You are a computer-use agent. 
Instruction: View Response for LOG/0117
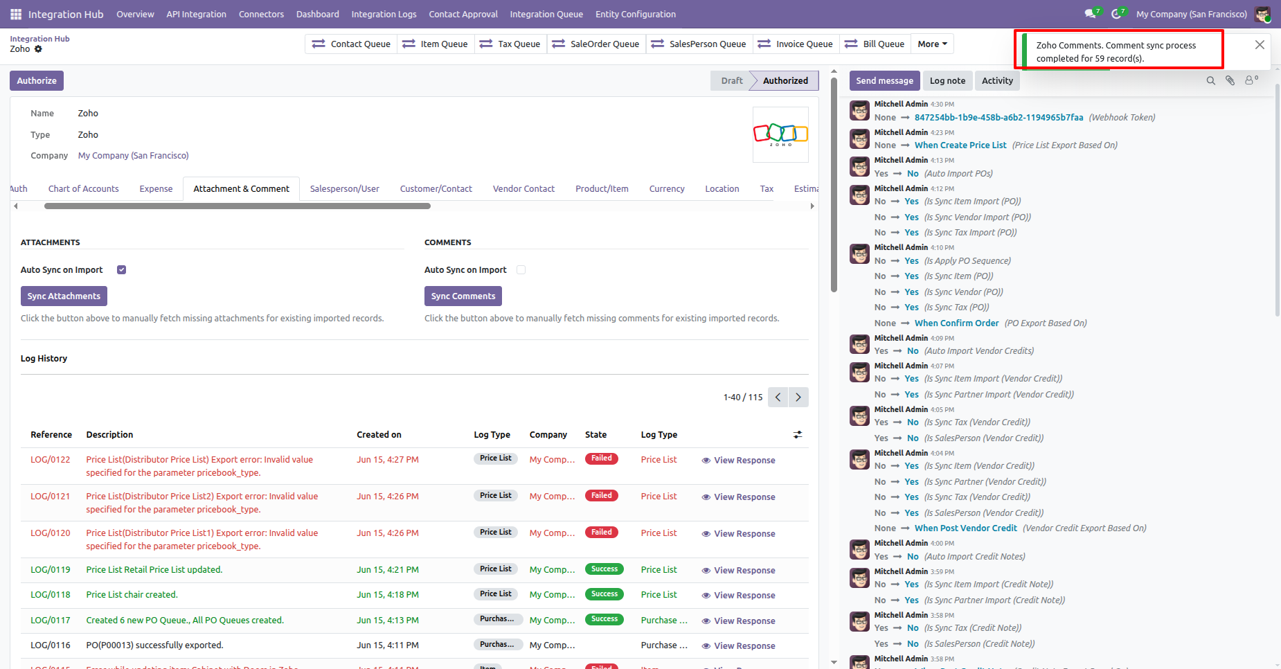click(x=738, y=621)
